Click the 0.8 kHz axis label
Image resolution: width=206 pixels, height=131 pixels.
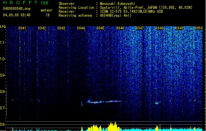[x=3, y=92]
